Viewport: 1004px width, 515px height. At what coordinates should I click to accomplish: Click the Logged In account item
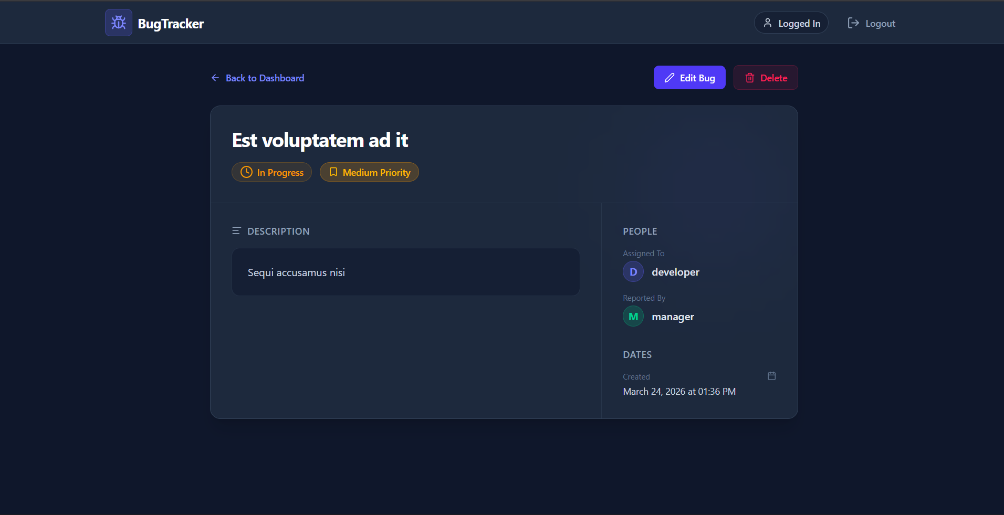(791, 23)
